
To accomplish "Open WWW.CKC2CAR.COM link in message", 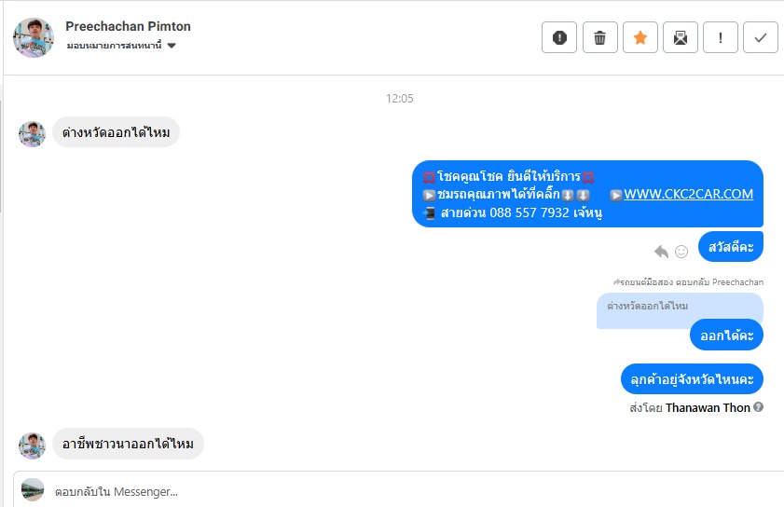I will click(688, 194).
